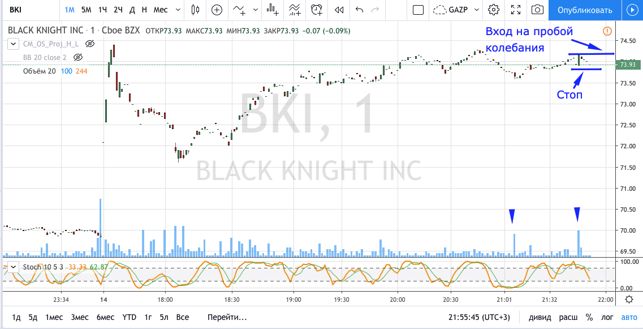Screen dimensions: 643x329
Task: Click the play button next to Опубликовать
Action: 632,10
